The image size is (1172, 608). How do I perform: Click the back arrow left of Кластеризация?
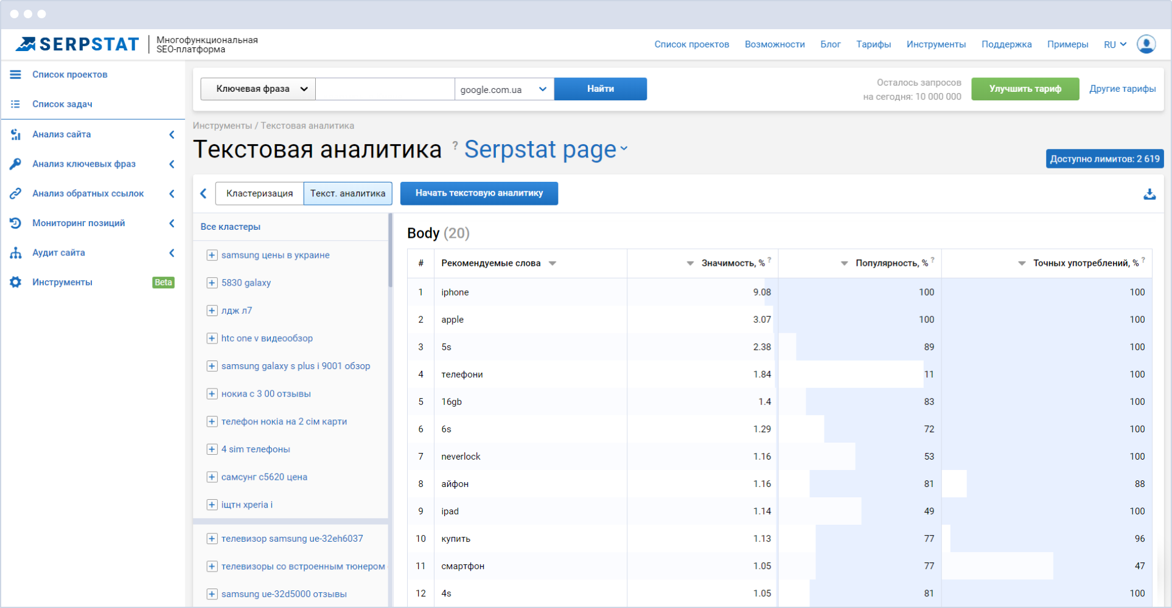pos(203,193)
